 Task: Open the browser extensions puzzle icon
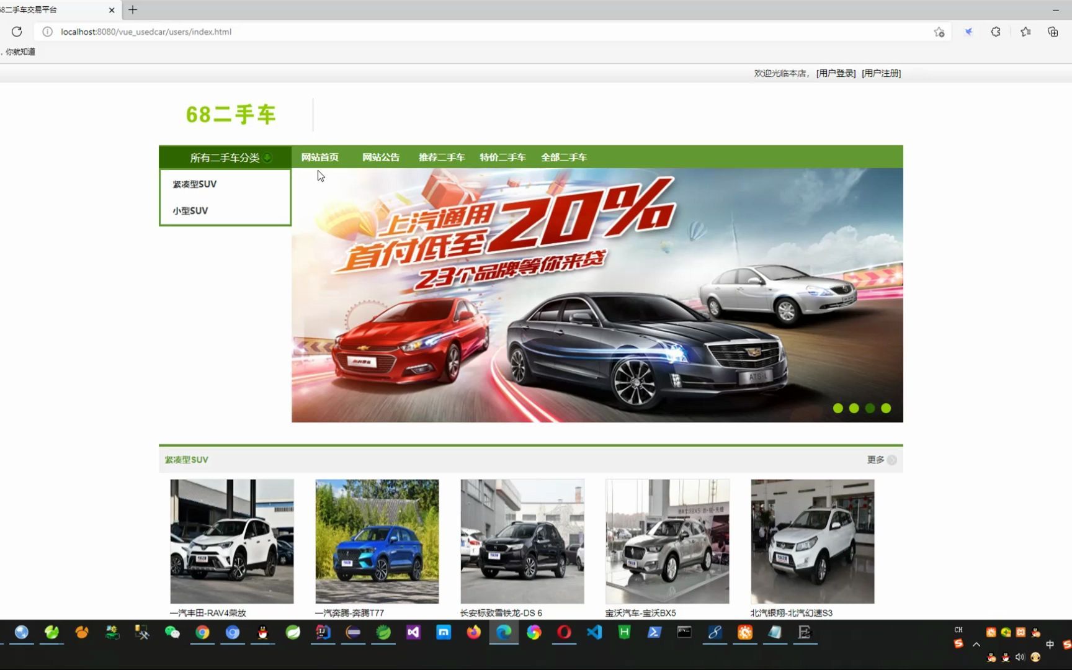click(996, 32)
